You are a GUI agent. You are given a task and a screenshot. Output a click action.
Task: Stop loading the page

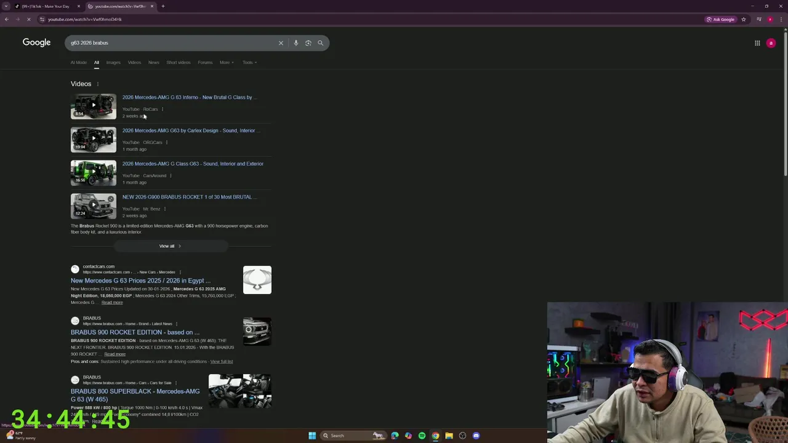click(x=28, y=19)
